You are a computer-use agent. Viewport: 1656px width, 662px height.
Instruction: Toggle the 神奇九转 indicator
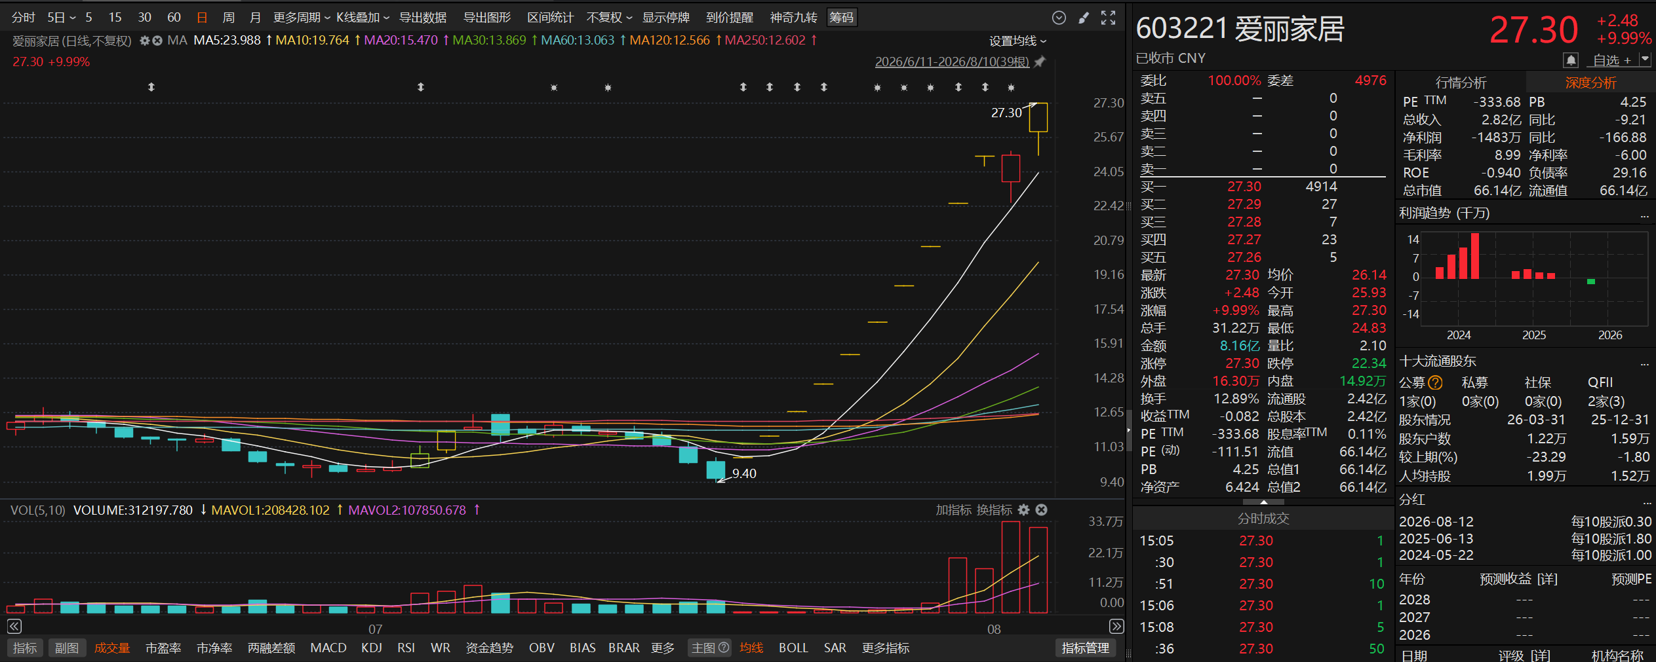point(793,18)
